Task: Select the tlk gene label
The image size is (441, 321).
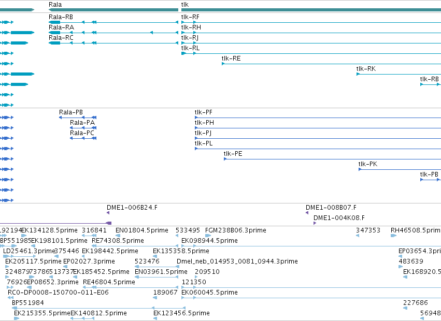Action: (185, 5)
